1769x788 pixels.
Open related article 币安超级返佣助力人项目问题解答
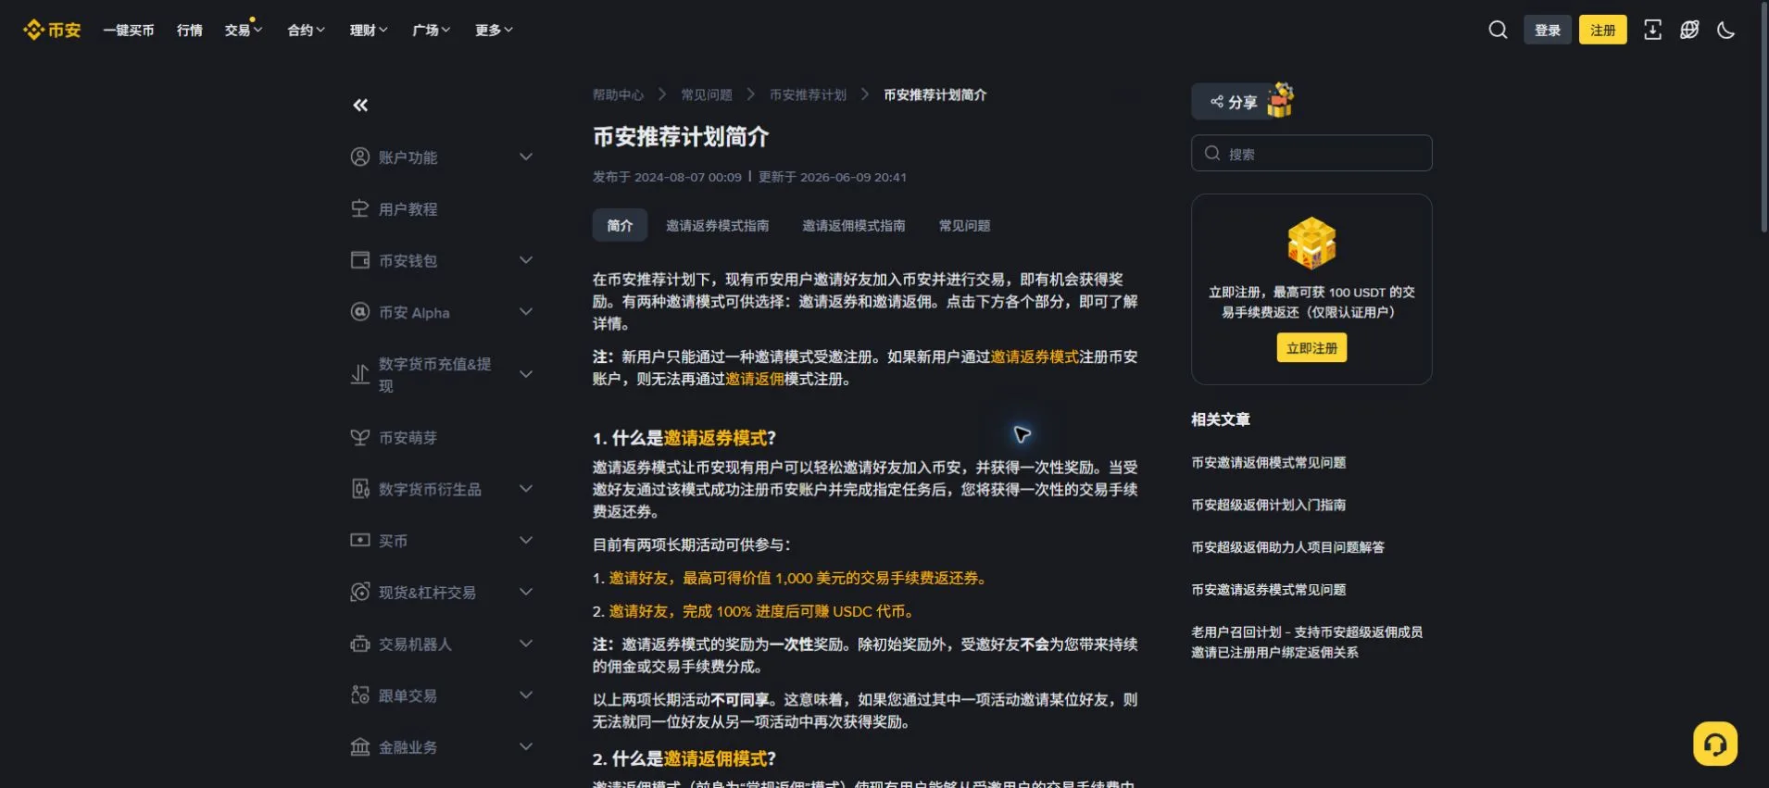1288,547
